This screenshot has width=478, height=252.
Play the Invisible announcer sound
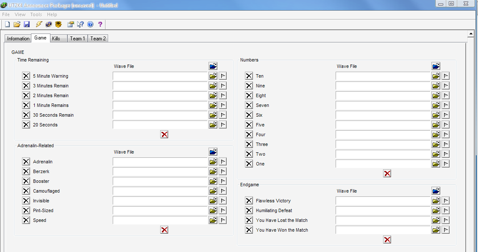click(222, 201)
